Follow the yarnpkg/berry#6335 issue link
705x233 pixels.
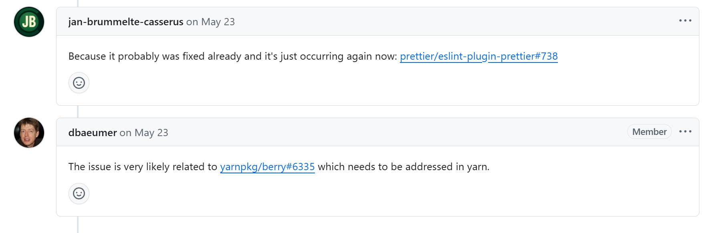(267, 167)
